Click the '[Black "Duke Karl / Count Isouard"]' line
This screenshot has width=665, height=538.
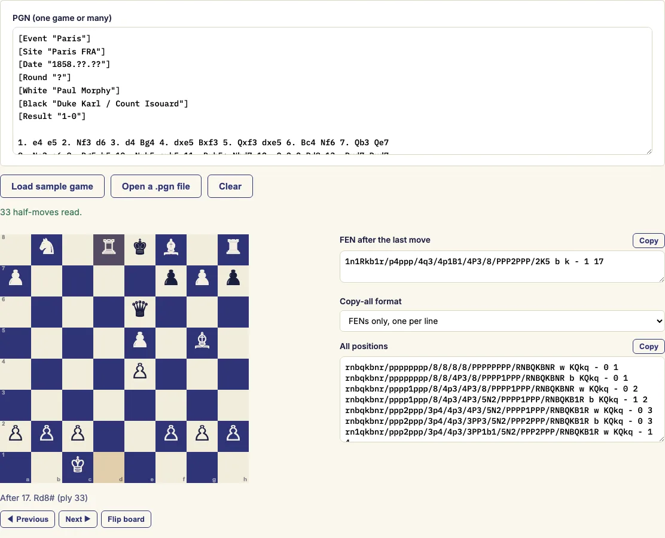pos(103,104)
